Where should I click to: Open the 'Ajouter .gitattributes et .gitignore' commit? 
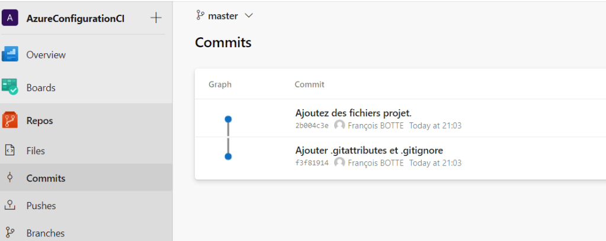(x=369, y=150)
